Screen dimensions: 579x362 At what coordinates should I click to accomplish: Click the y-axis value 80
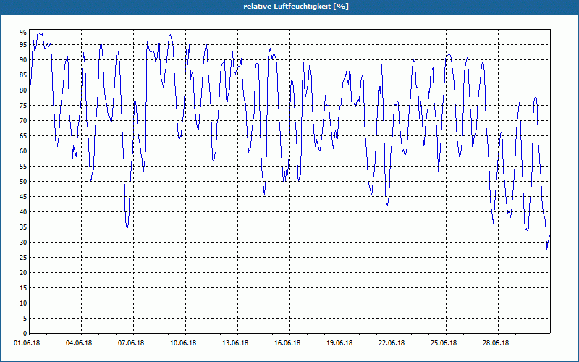pos(23,90)
